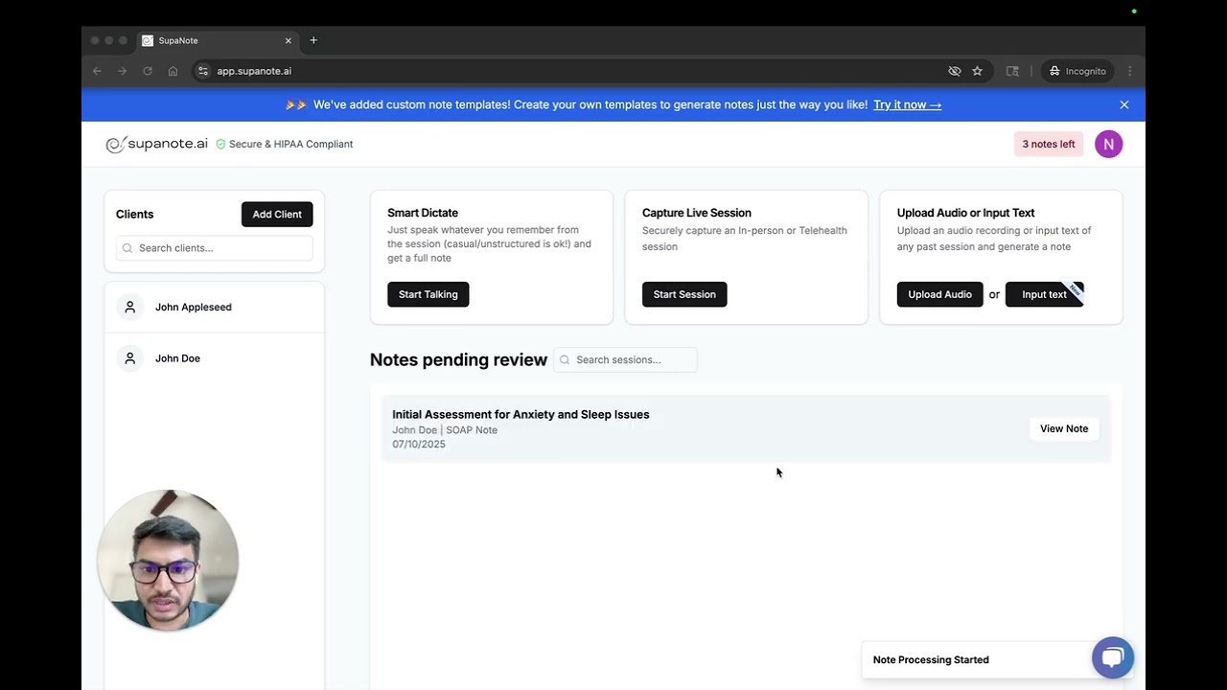Bookmark page with the star icon
Viewport: 1227px width, 690px height.
977,71
